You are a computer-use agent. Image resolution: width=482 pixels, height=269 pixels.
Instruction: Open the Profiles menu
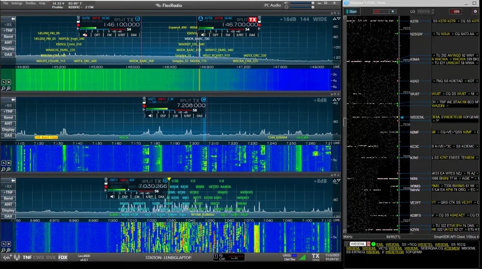pos(30,3)
